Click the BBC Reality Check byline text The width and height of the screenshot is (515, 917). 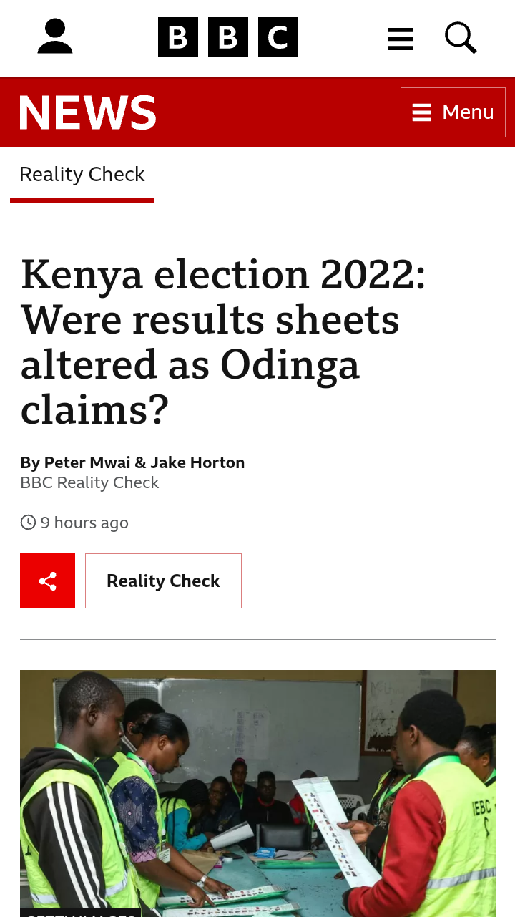89,483
